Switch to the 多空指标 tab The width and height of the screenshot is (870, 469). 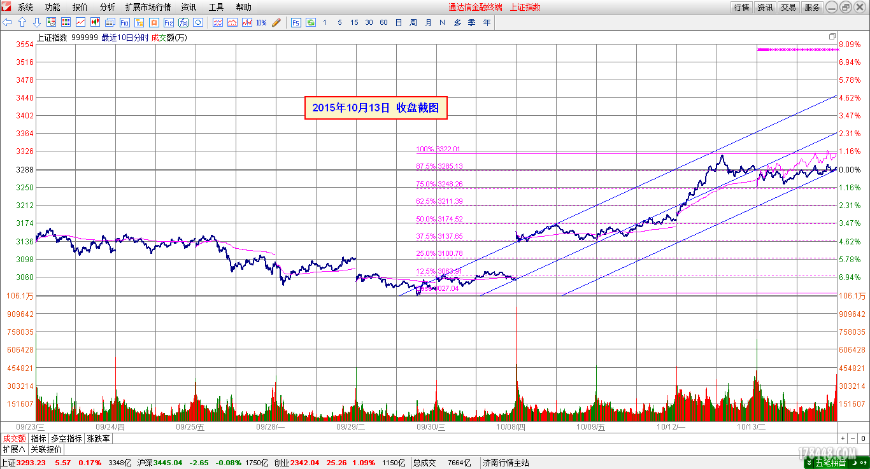point(67,438)
